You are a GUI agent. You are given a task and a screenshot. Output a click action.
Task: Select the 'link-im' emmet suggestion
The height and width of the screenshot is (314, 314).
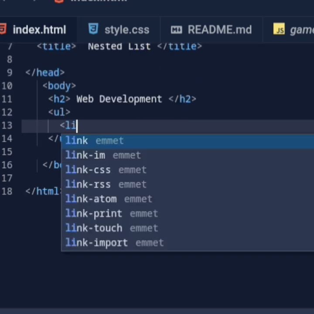point(188,155)
